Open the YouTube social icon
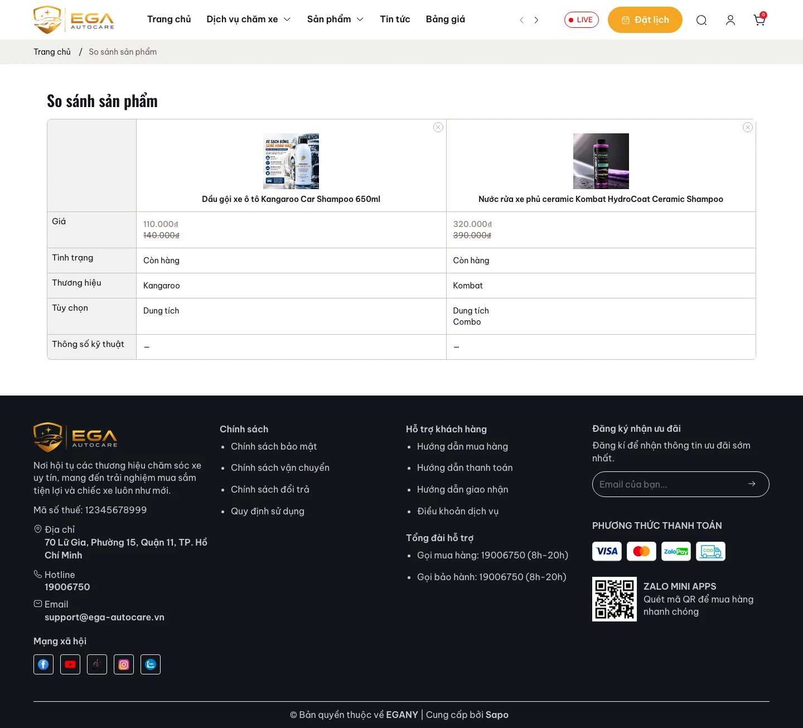Image resolution: width=803 pixels, height=728 pixels. coord(70,664)
